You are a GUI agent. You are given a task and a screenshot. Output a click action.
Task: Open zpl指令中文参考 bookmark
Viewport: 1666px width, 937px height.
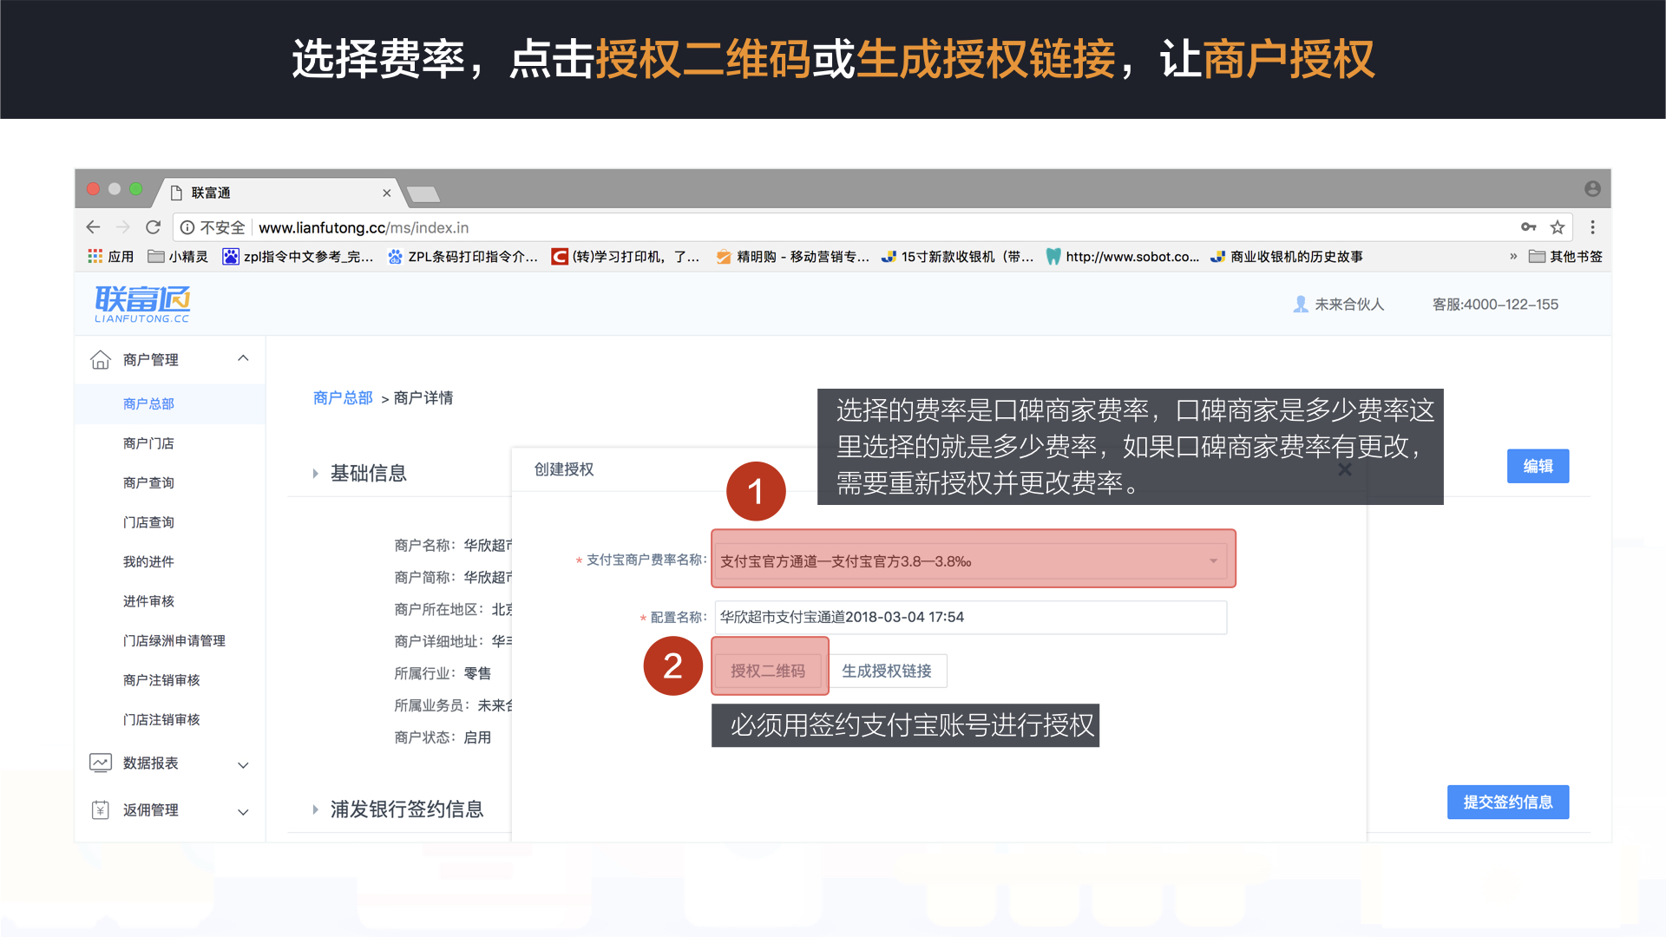(x=298, y=257)
